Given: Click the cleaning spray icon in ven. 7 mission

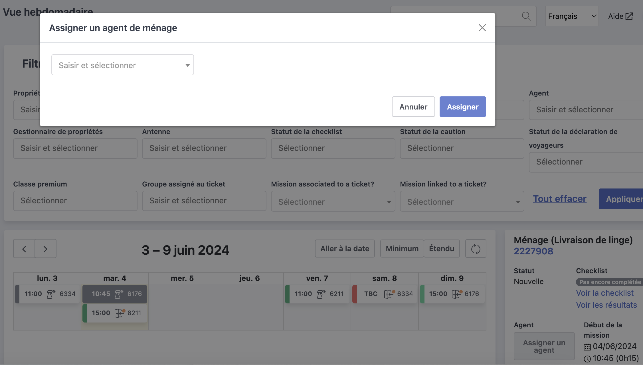Looking at the screenshot, I should tap(321, 294).
